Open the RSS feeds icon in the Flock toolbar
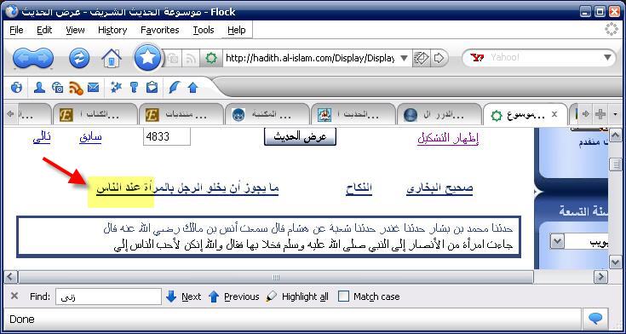This screenshot has width=626, height=334. 76,88
